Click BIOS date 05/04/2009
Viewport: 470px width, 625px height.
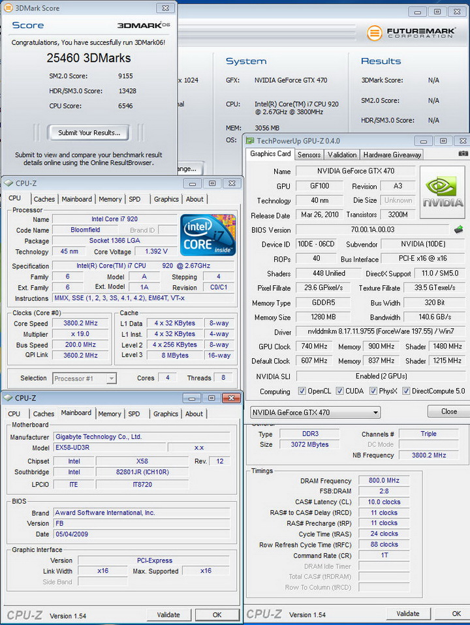142,534
